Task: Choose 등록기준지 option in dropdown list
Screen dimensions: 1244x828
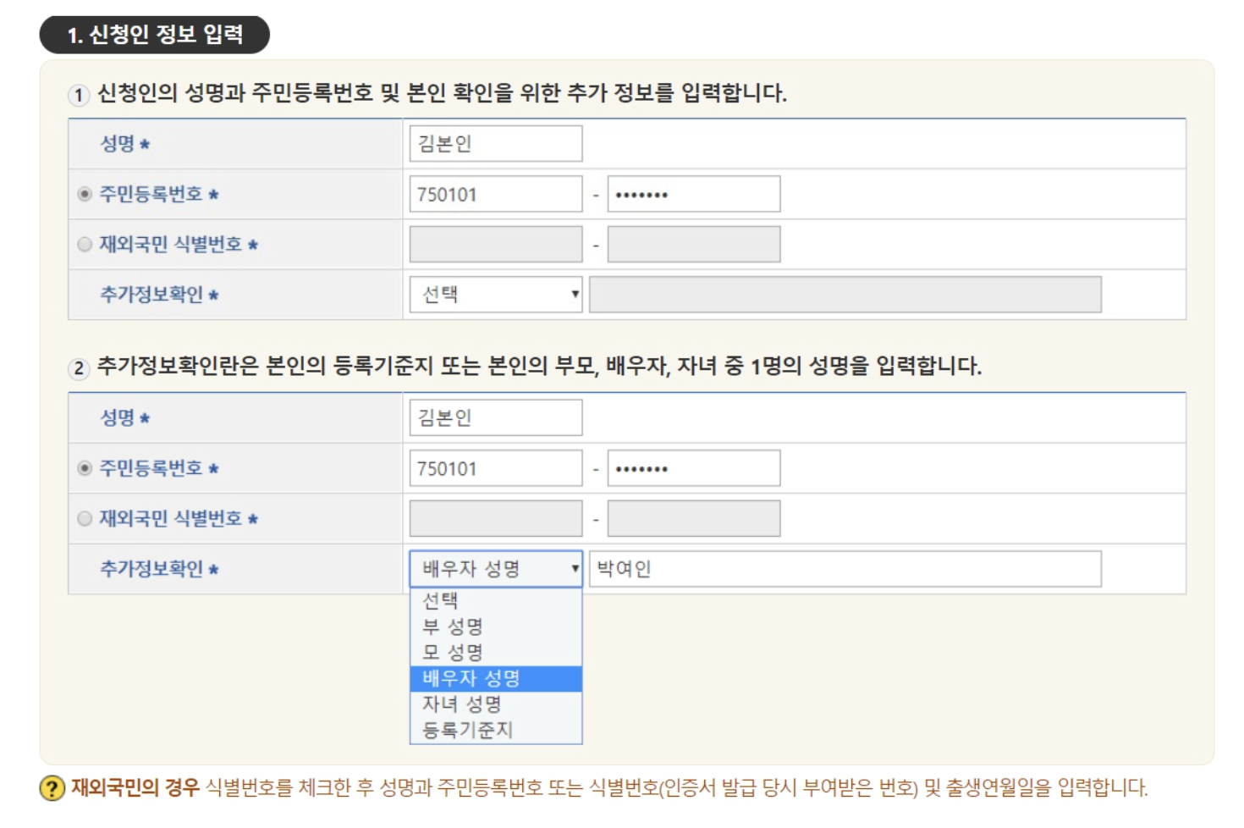Action: tap(496, 730)
